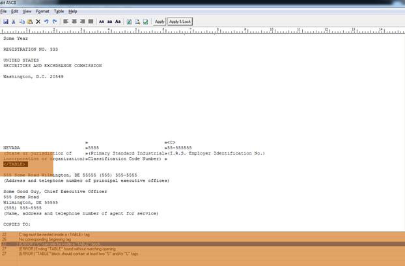Convert selection to title case Aa

(x=118, y=22)
